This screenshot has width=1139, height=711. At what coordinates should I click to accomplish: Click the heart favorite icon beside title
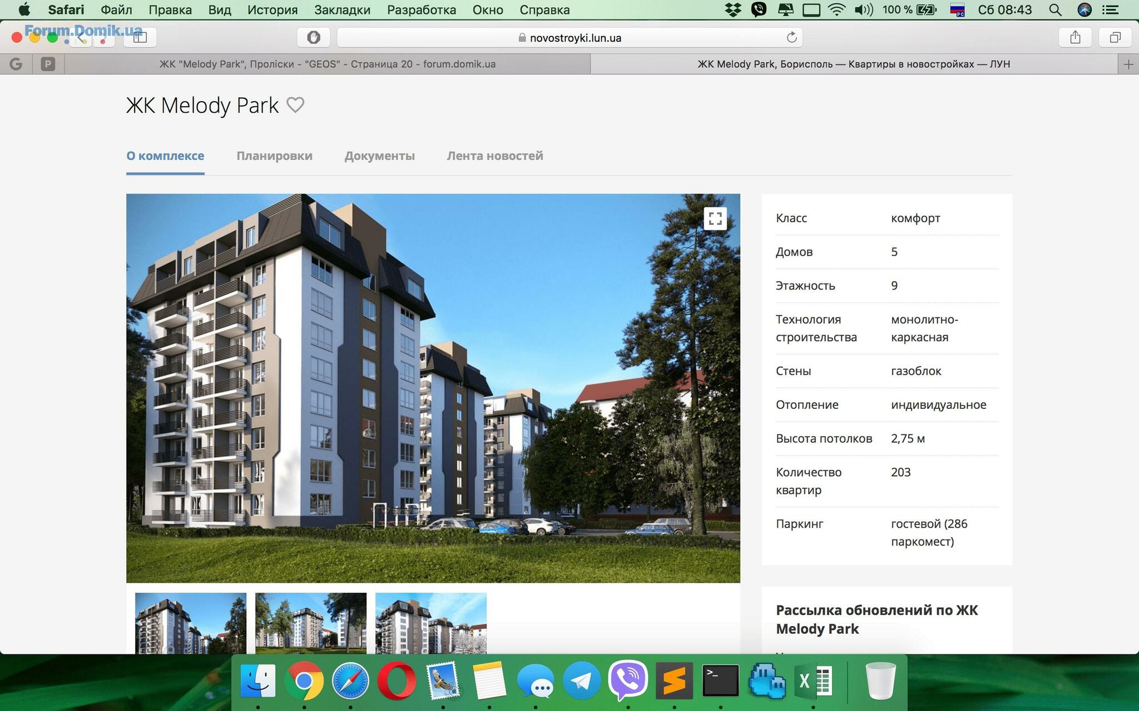point(295,104)
